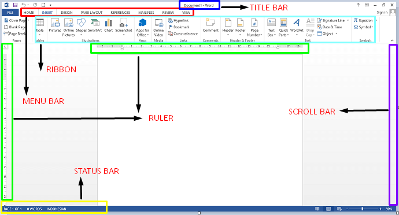The height and width of the screenshot is (215, 399).
Task: Open the Symbol dropdown
Action: point(363,27)
